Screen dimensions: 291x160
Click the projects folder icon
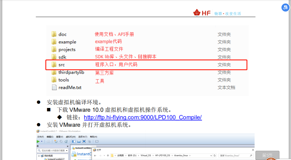point(54,49)
